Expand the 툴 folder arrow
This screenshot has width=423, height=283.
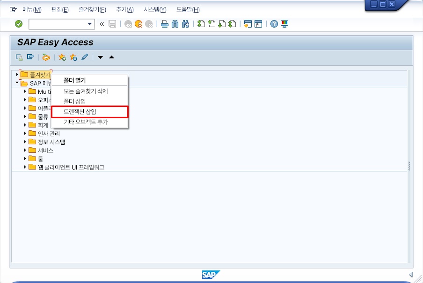pyautogui.click(x=25, y=158)
